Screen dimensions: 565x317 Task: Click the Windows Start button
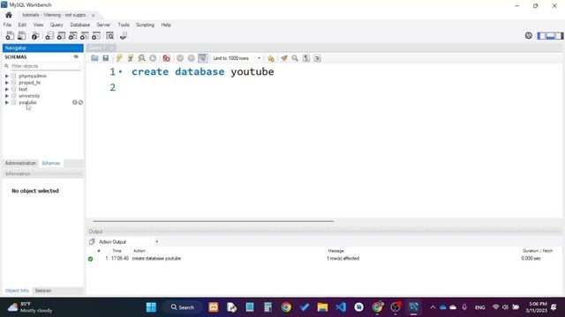151,307
